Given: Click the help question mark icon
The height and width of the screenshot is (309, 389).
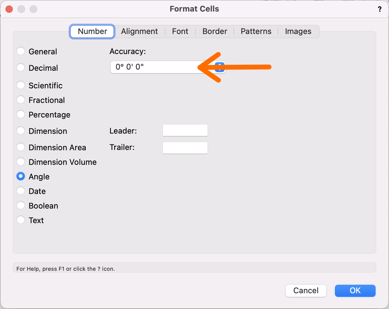Looking at the screenshot, I should [x=380, y=9].
